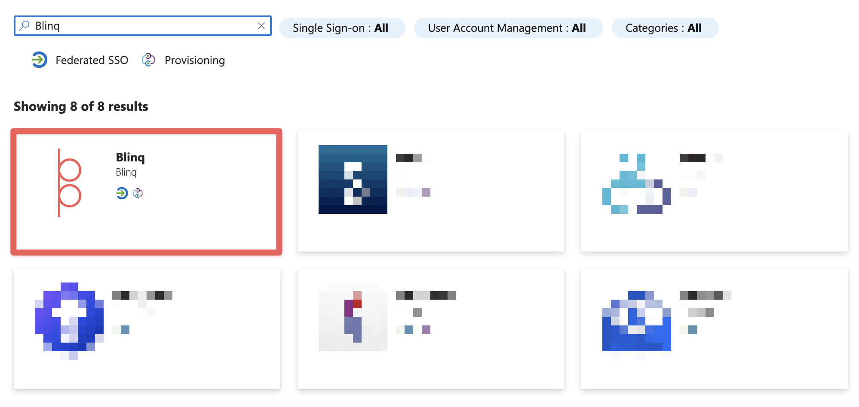Screen dimensions: 859x407
Task: Click the Blinq publisher name
Action: [126, 172]
